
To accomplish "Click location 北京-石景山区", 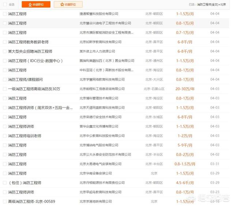I will (x=154, y=89).
